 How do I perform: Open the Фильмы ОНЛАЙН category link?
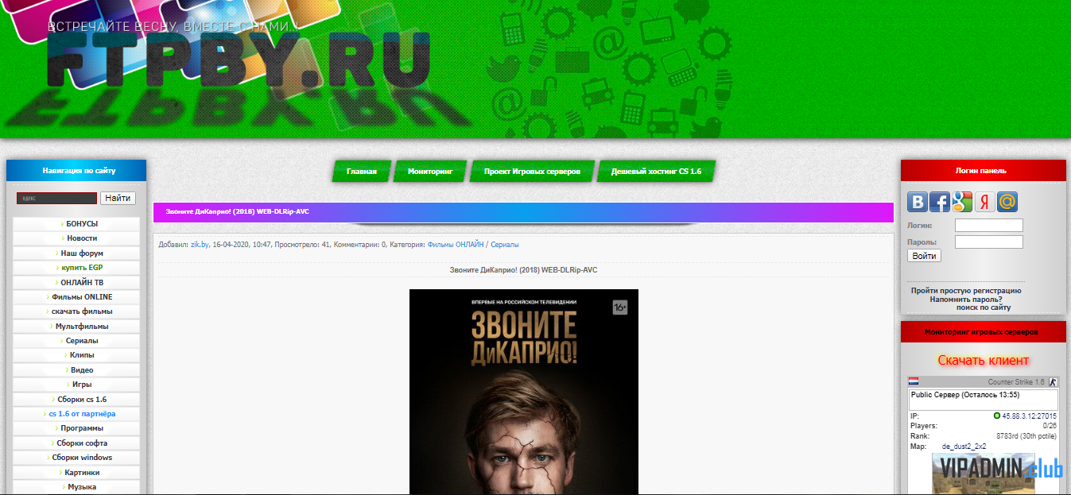(x=456, y=245)
